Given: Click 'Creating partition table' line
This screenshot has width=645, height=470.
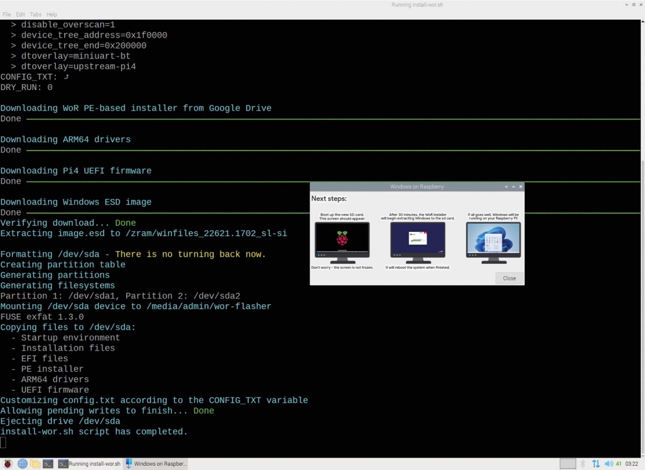Looking at the screenshot, I should click(x=63, y=265).
